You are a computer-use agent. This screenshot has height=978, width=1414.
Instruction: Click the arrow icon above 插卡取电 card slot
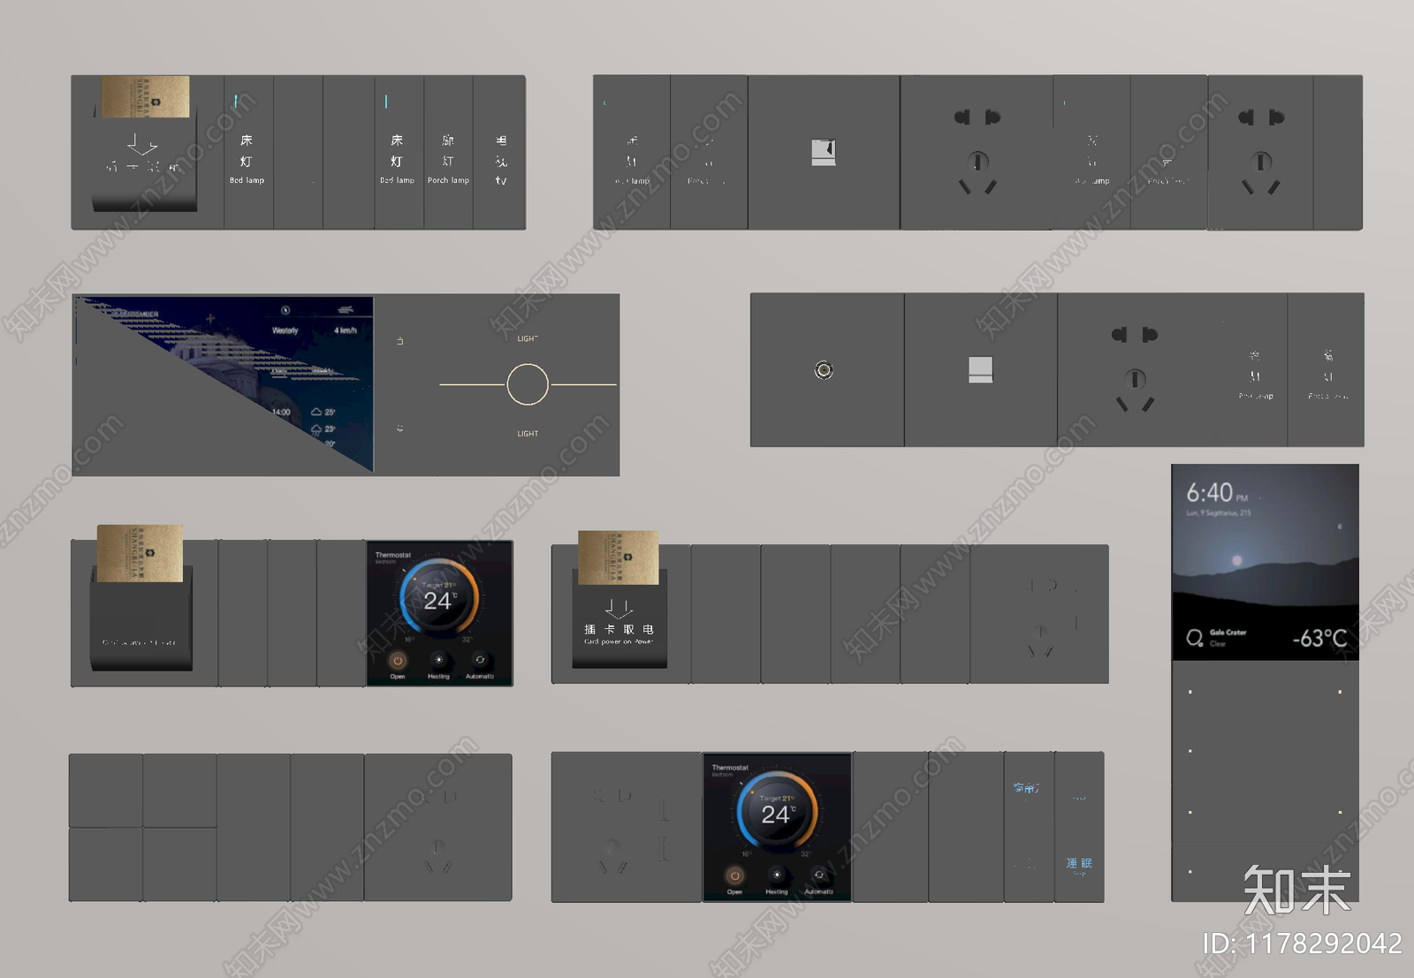tap(619, 609)
